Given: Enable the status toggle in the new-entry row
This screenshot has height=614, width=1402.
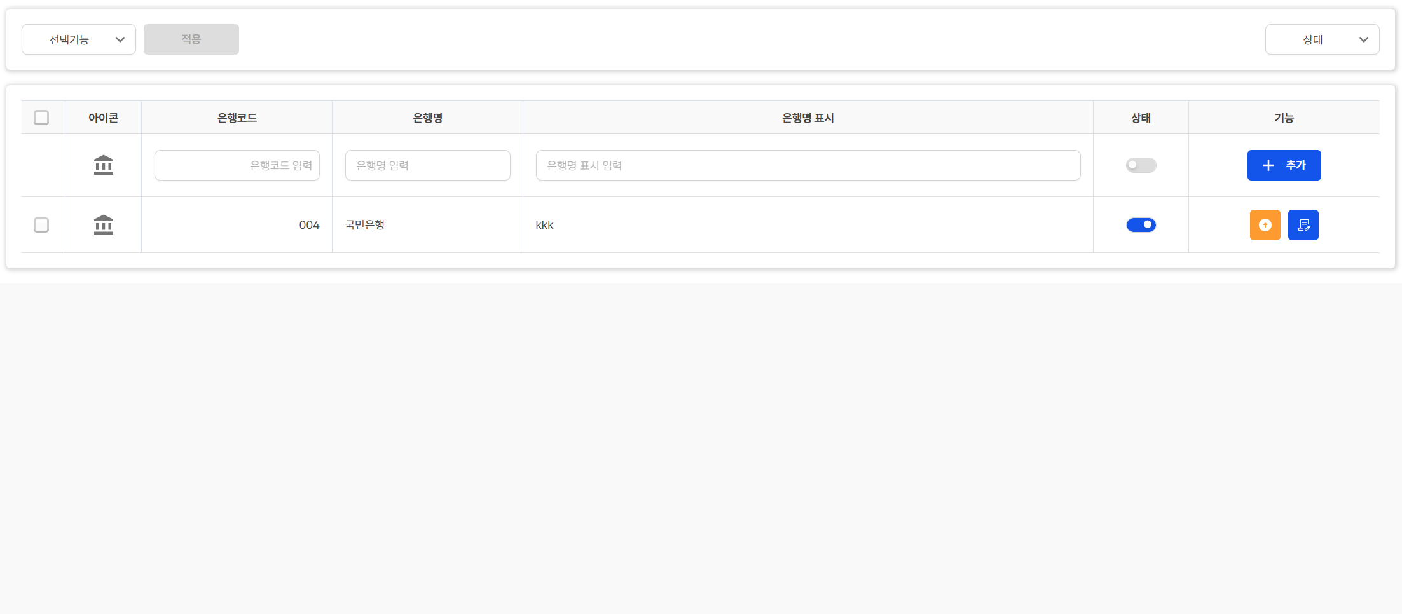Looking at the screenshot, I should (x=1141, y=165).
